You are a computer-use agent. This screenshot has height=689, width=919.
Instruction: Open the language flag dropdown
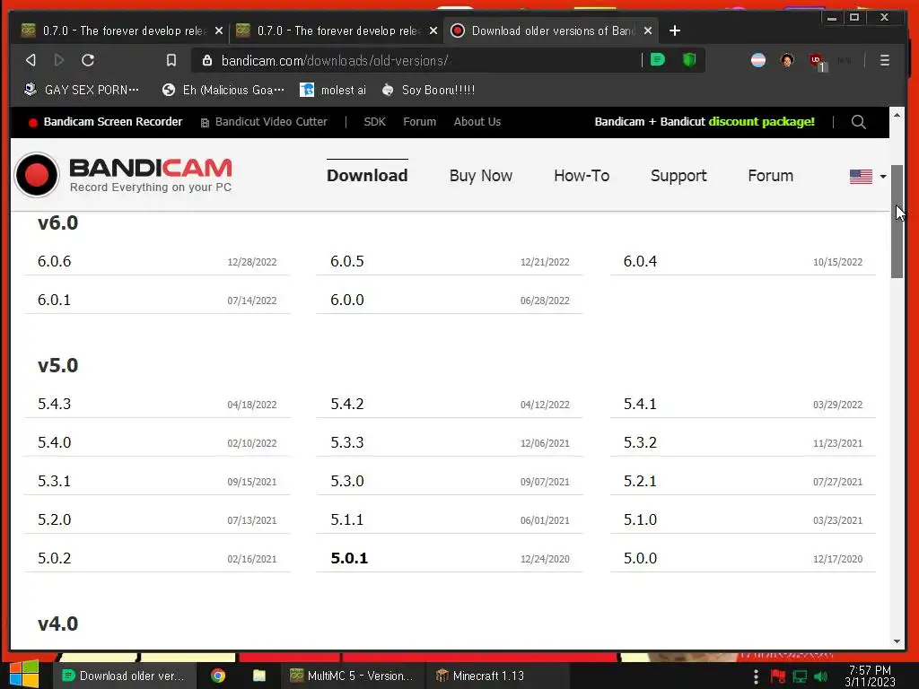pos(868,176)
